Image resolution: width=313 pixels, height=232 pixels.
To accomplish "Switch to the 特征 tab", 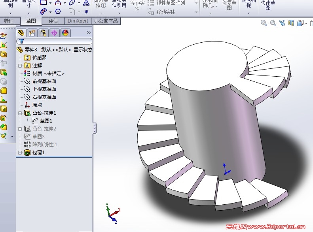I will tap(9, 21).
